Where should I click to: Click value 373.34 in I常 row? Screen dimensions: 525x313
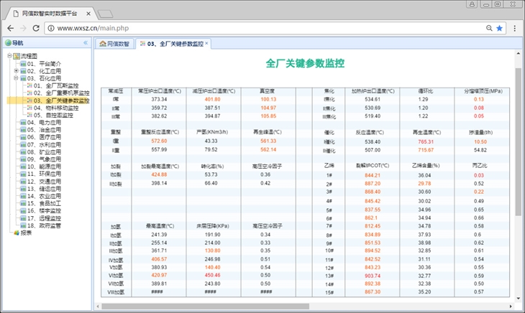coord(159,99)
